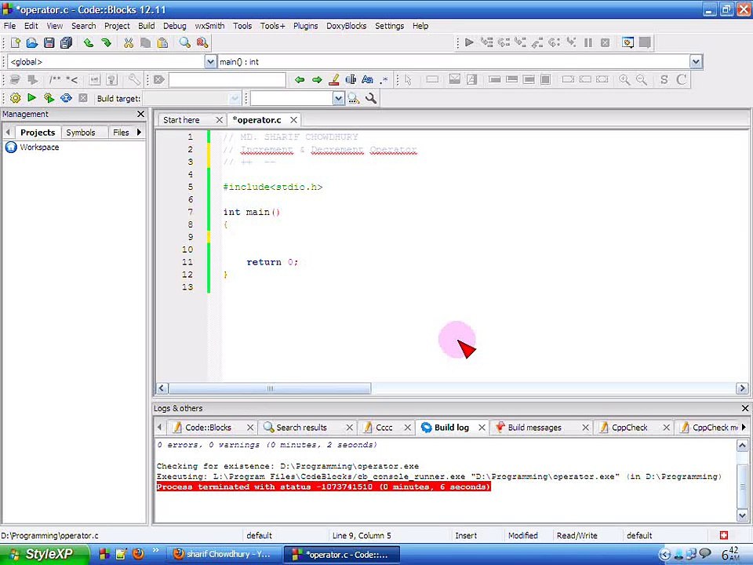
Task: Open the Settings menu
Action: (x=390, y=26)
